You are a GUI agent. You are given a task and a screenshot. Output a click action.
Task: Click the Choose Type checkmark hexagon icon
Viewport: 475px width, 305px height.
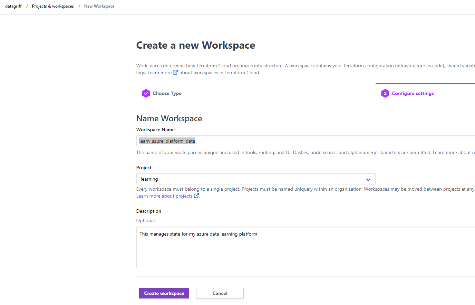(x=146, y=93)
